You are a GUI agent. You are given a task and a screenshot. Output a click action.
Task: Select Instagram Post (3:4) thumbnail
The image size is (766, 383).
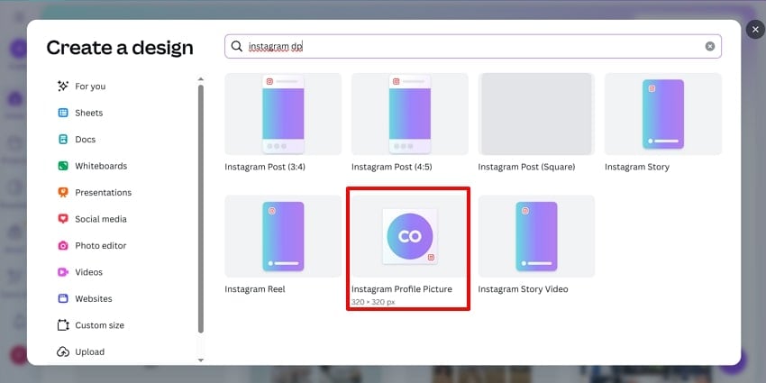click(283, 114)
